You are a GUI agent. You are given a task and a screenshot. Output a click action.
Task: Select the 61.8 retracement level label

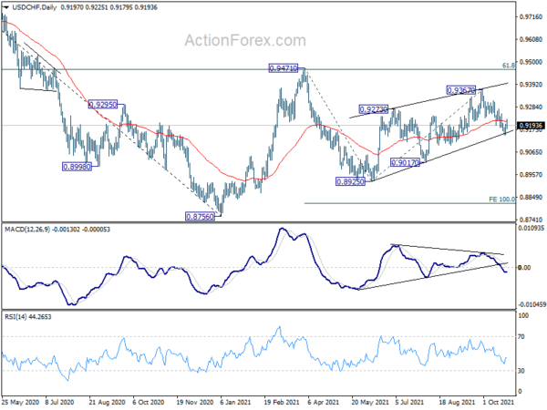click(509, 66)
